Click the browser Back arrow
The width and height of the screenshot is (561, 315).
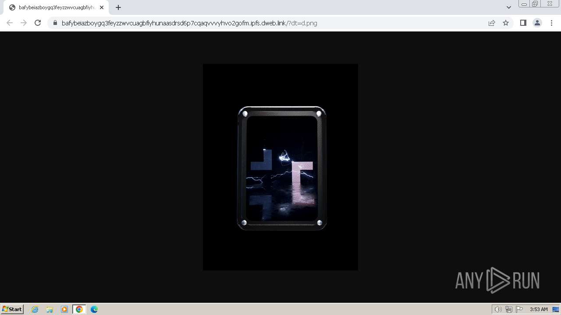(x=10, y=23)
